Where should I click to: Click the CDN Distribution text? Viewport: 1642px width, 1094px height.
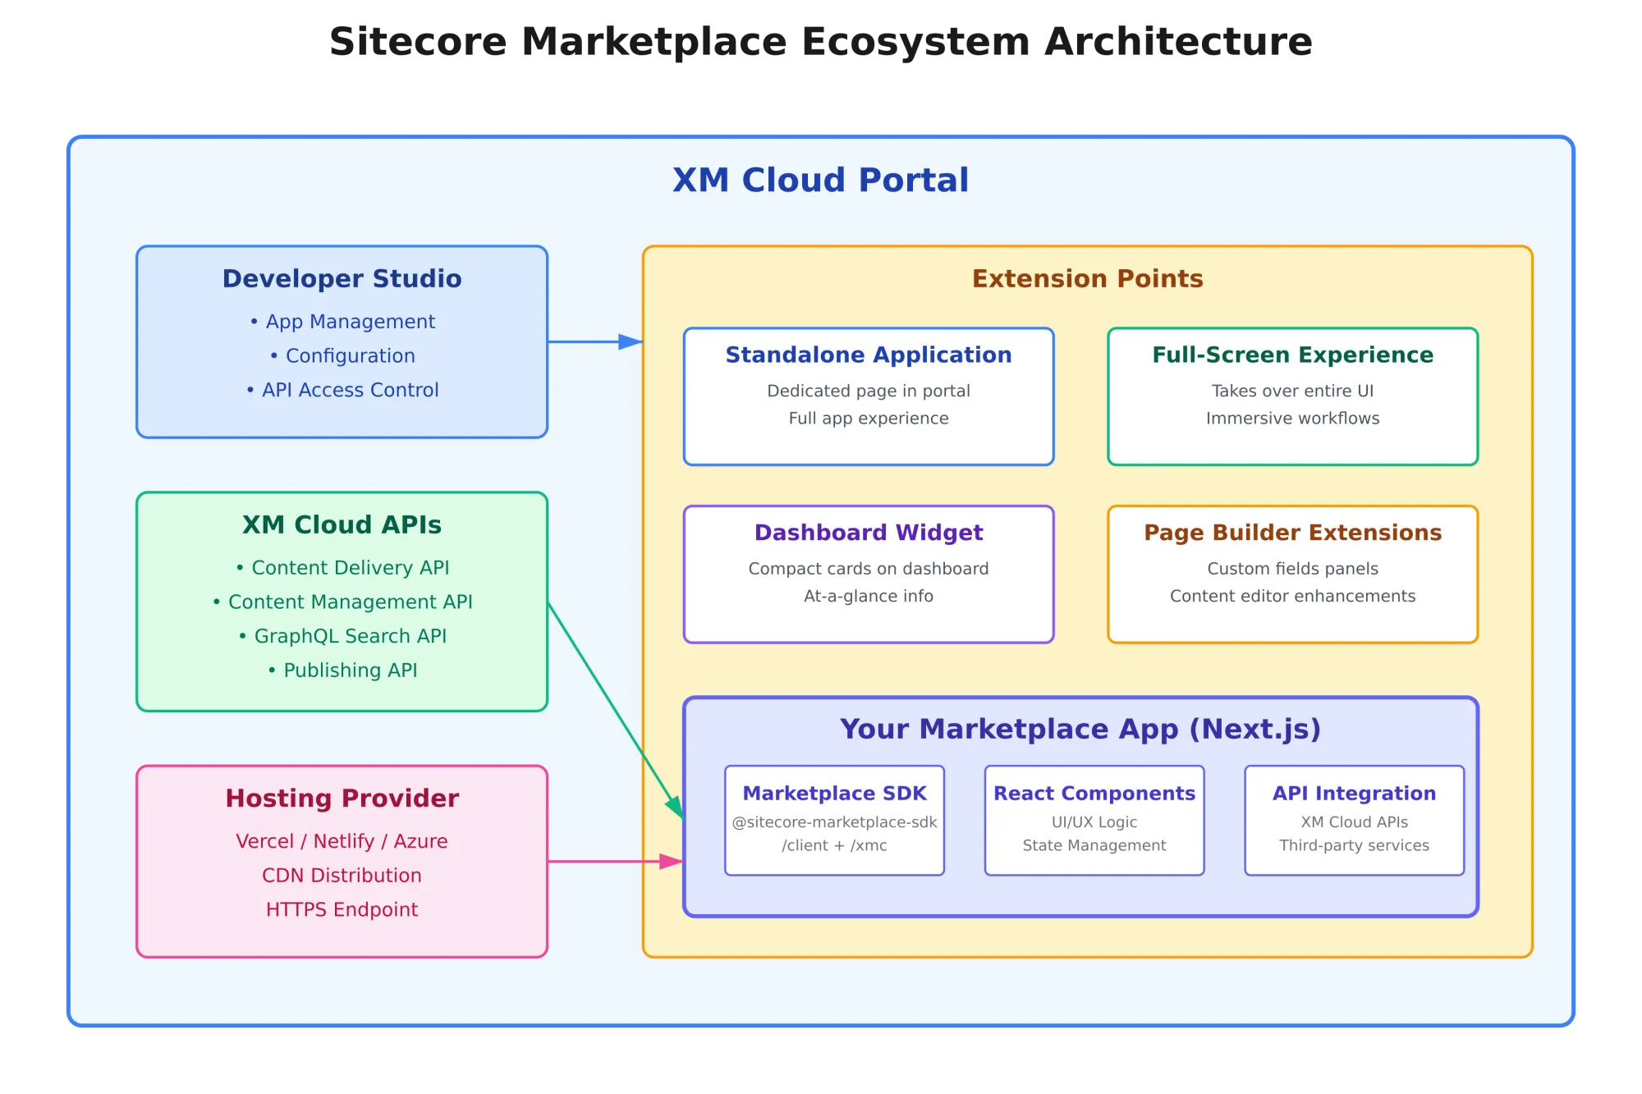tap(342, 876)
